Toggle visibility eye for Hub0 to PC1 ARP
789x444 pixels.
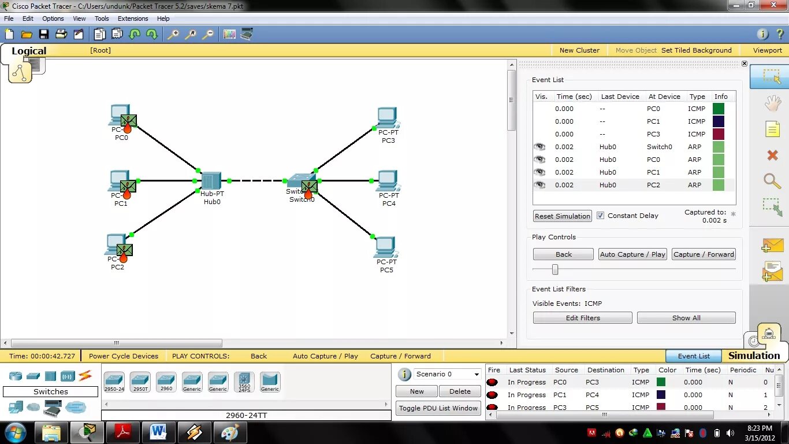point(539,172)
